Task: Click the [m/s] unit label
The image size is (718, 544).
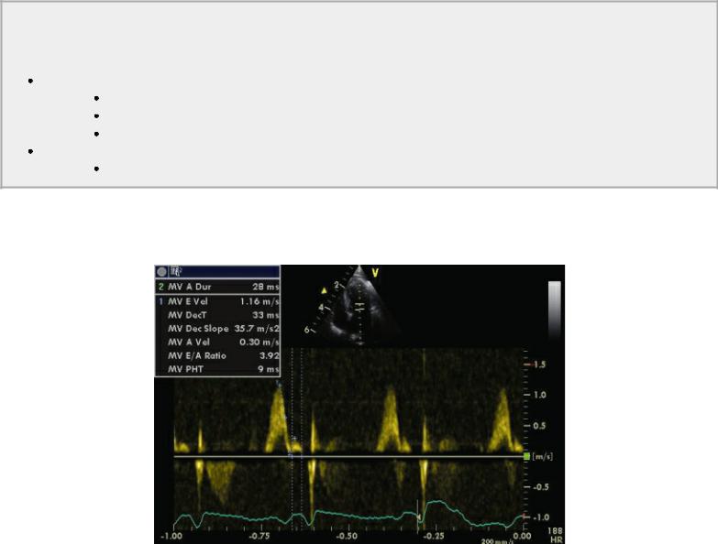Action: [x=542, y=456]
